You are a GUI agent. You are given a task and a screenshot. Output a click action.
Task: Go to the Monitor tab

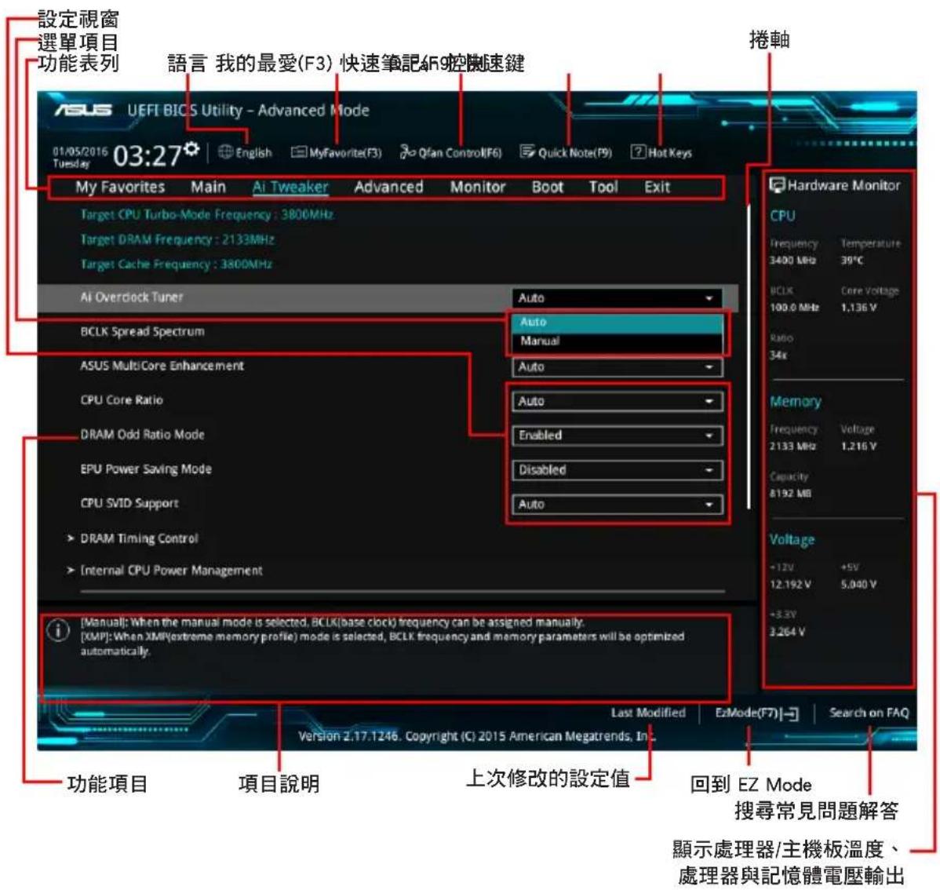tap(478, 187)
